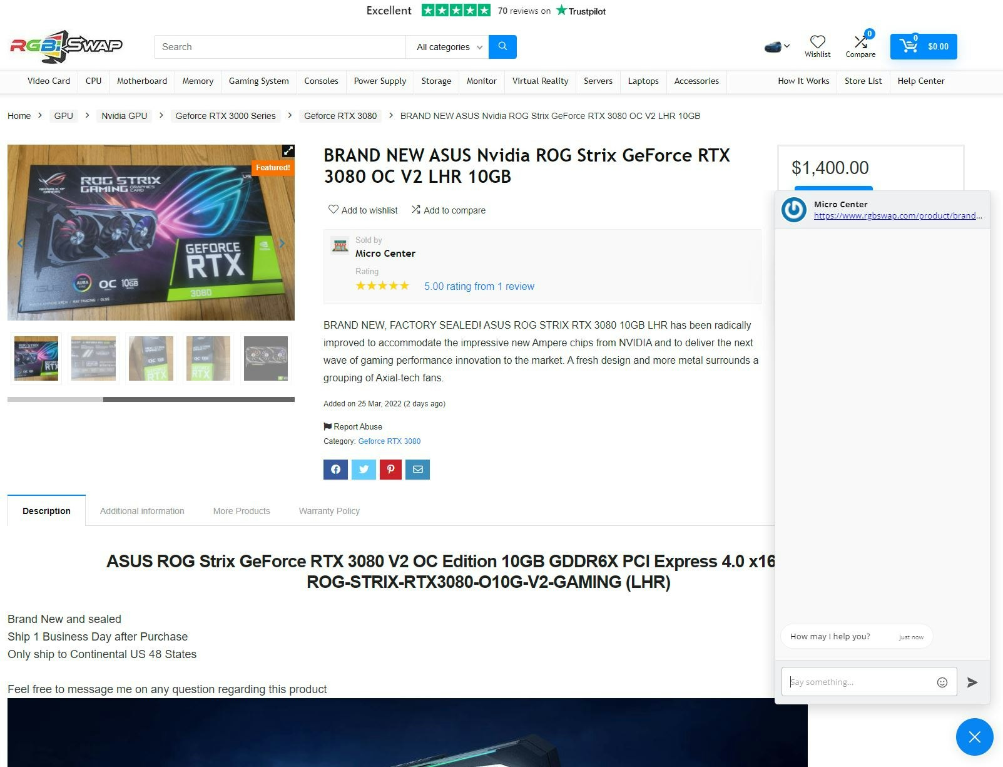Open Video Card menu
This screenshot has width=1003, height=767.
pos(49,81)
